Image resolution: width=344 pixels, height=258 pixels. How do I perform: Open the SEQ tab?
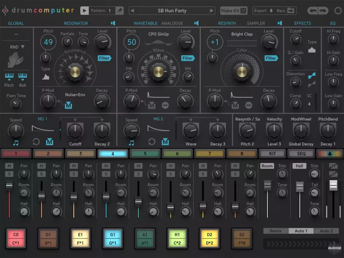click(x=301, y=154)
